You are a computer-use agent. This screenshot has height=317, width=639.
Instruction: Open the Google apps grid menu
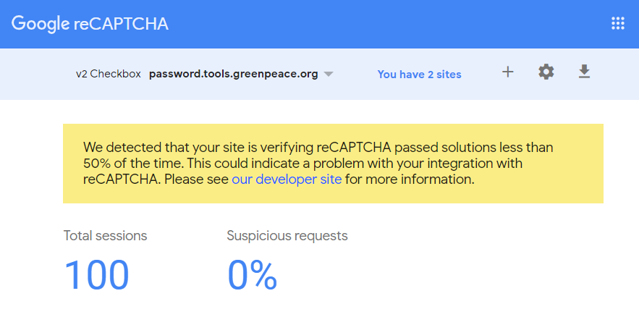(618, 24)
